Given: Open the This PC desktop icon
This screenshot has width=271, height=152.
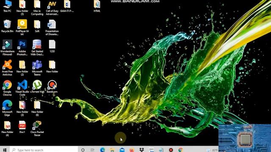Looking at the screenshot, I should point(7,6).
